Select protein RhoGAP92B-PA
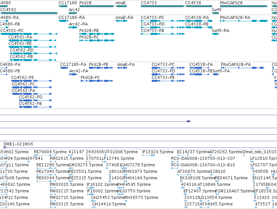 pyautogui.click(x=236, y=65)
